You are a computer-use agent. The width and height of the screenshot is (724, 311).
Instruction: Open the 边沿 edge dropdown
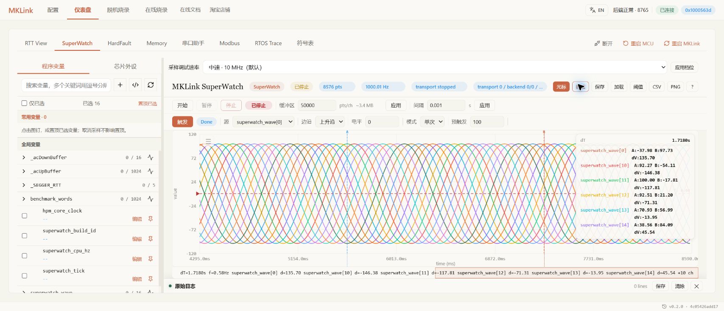[x=330, y=122]
